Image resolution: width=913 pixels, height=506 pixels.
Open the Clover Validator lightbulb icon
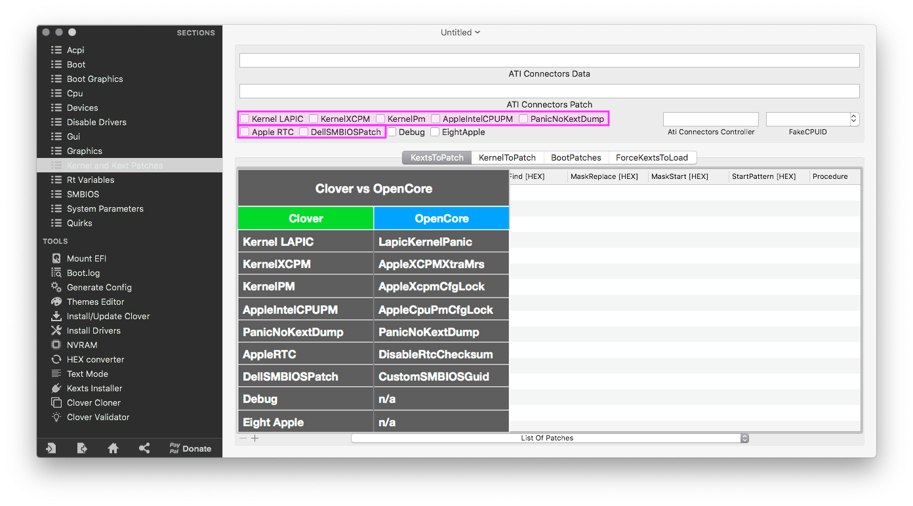pos(56,417)
